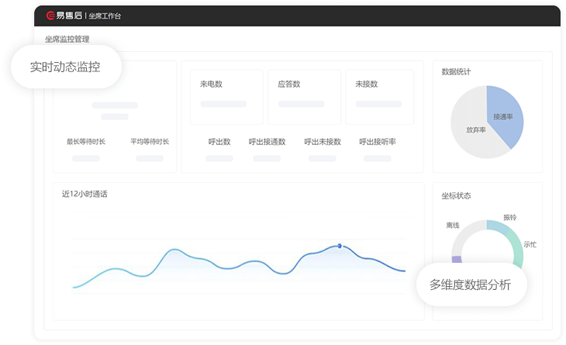Click the 呼出未接数 label
The image size is (566, 345).
323,142
